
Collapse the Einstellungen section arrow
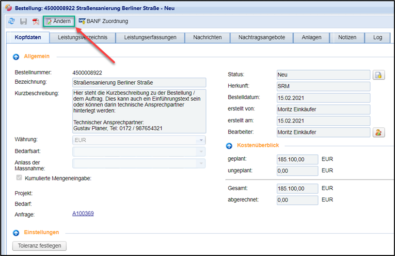pos(16,232)
